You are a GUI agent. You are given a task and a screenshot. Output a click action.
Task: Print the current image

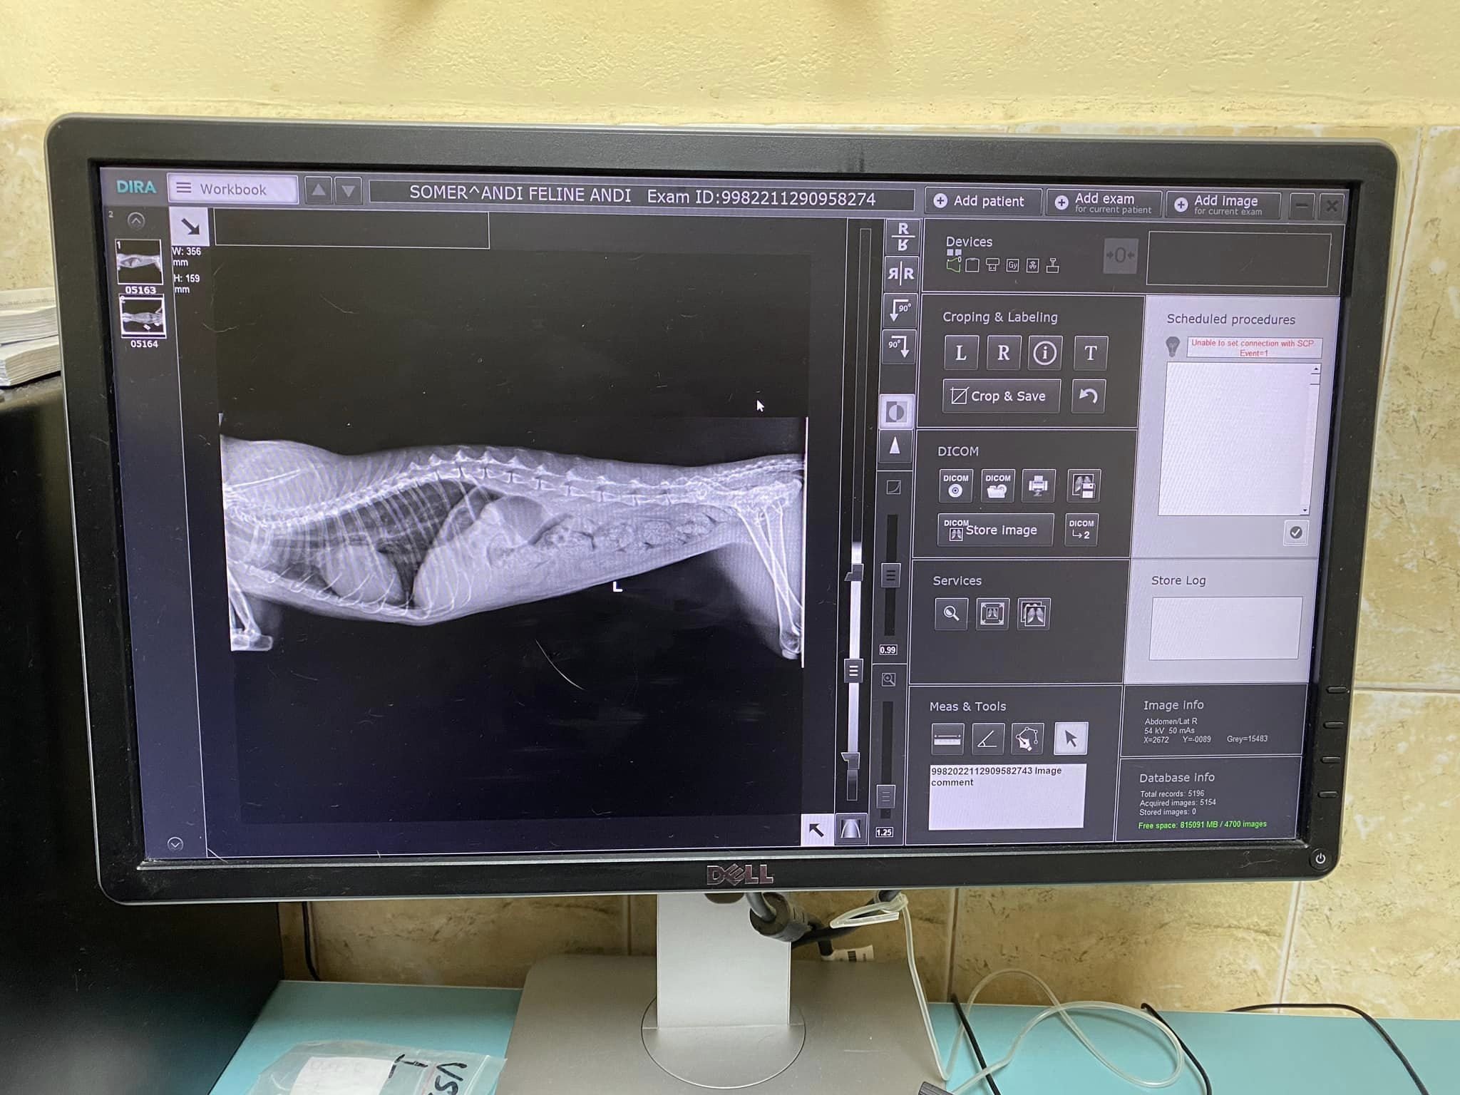(1039, 486)
